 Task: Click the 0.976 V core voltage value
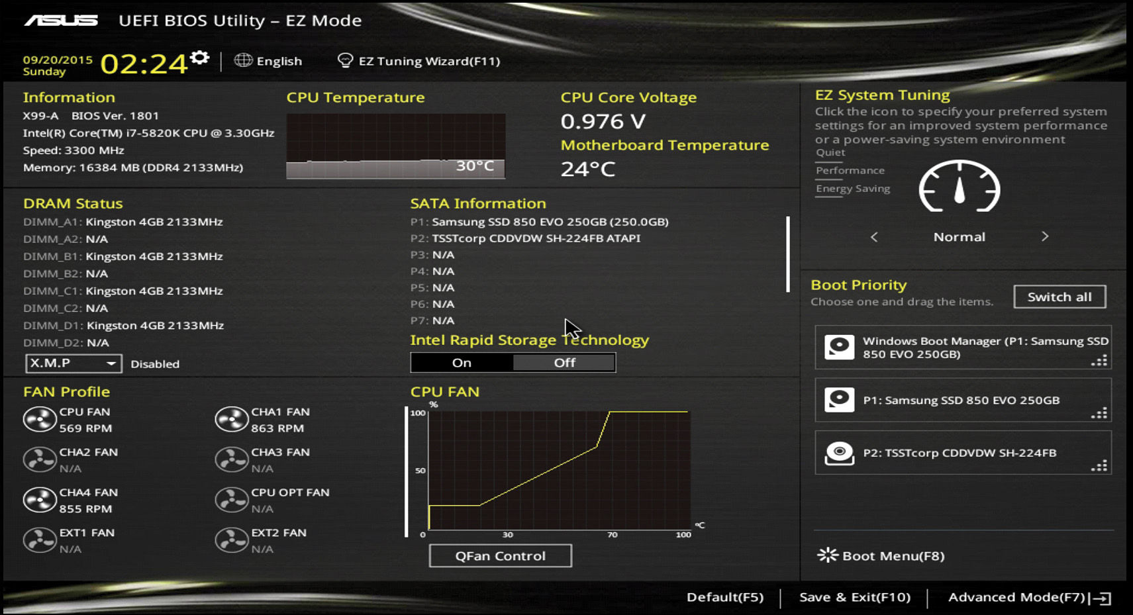(603, 121)
